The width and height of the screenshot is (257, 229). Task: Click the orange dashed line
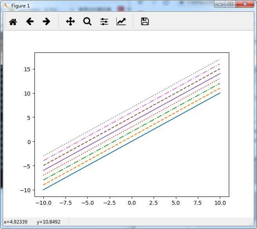pyautogui.click(x=132, y=137)
